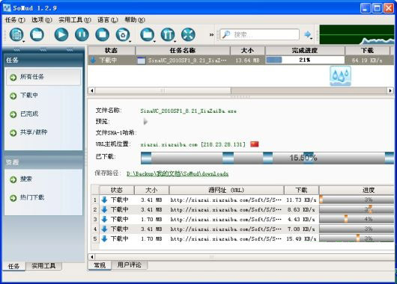Expand hidden toolbar items chevron
397x284 pixels.
(211, 35)
